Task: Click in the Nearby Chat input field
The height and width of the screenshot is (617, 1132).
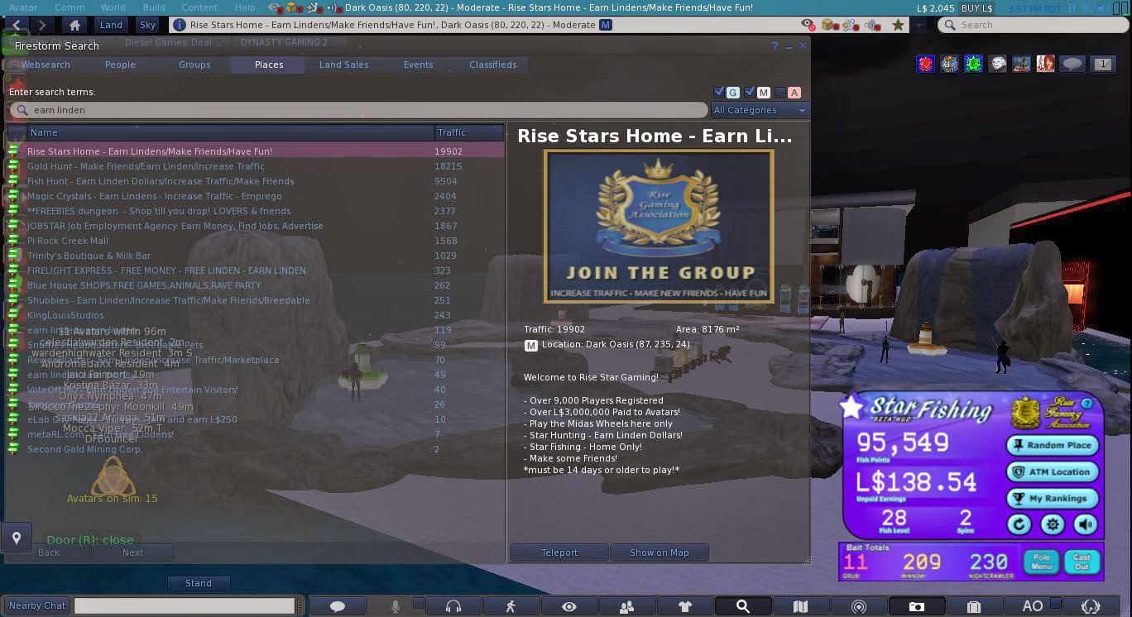Action: pos(185,605)
